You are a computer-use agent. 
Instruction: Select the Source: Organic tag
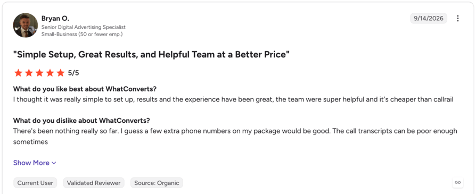click(157, 183)
